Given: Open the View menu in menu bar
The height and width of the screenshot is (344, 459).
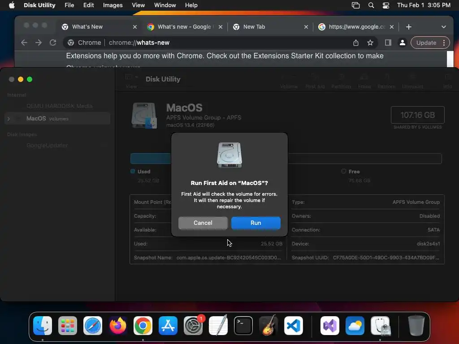Looking at the screenshot, I should pos(138,5).
